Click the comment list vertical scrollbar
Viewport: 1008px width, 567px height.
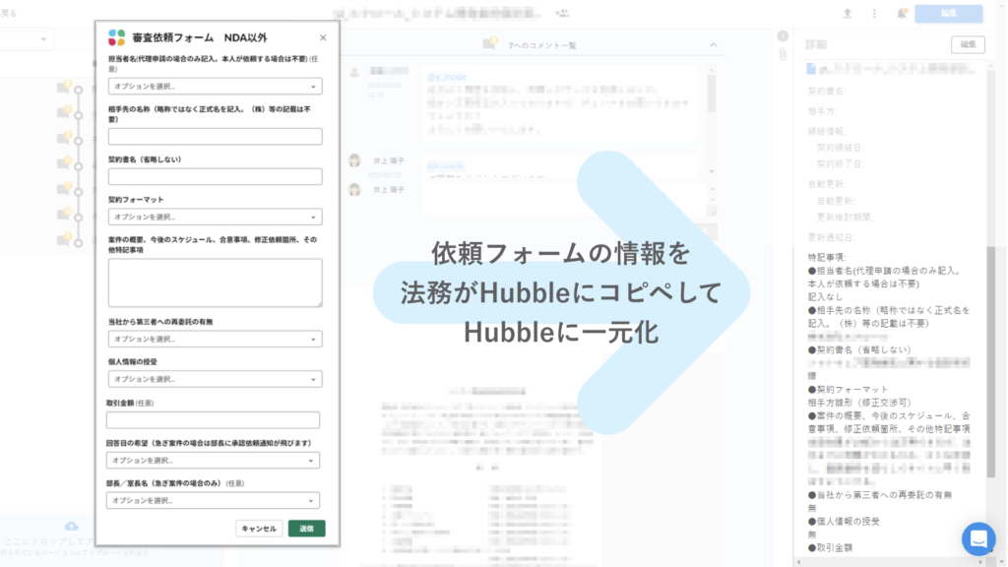pos(711,94)
